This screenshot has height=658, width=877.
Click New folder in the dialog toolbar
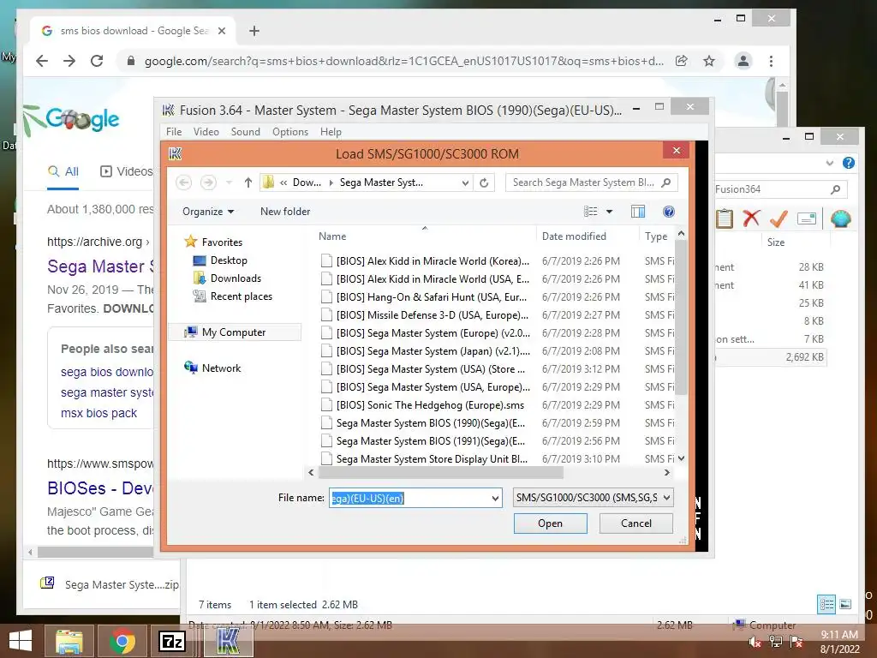(x=284, y=212)
